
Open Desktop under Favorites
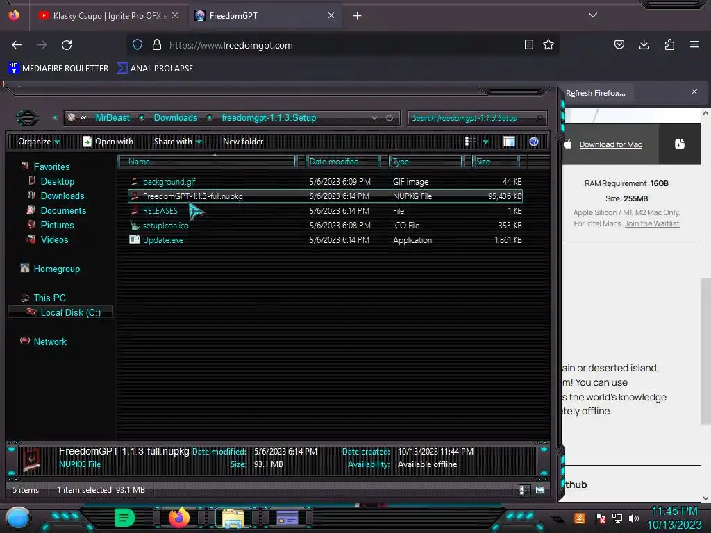(x=57, y=181)
